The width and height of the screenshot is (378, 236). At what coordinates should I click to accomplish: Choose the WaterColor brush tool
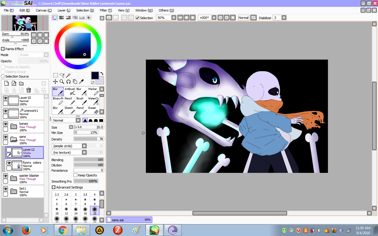93,101
